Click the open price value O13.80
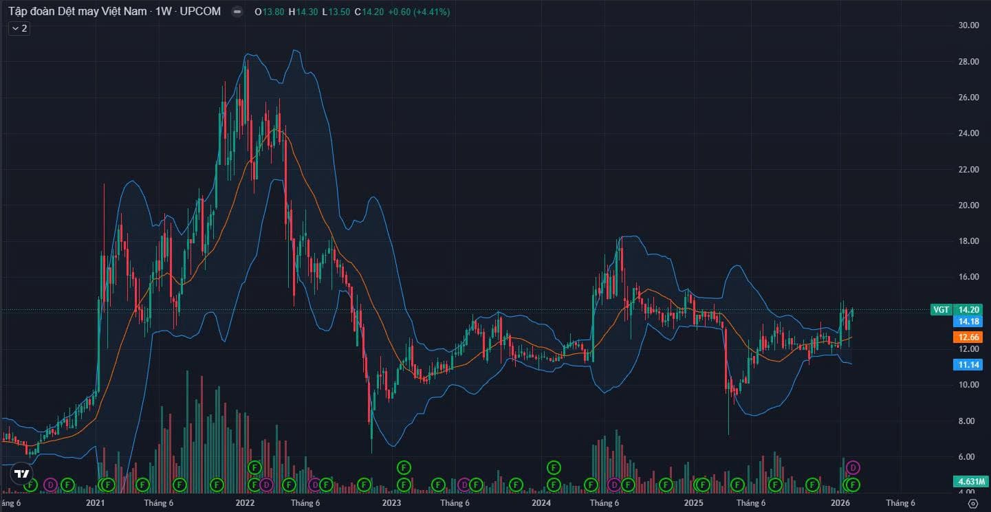Screen dimensions: 991x512 pyautogui.click(x=270, y=12)
